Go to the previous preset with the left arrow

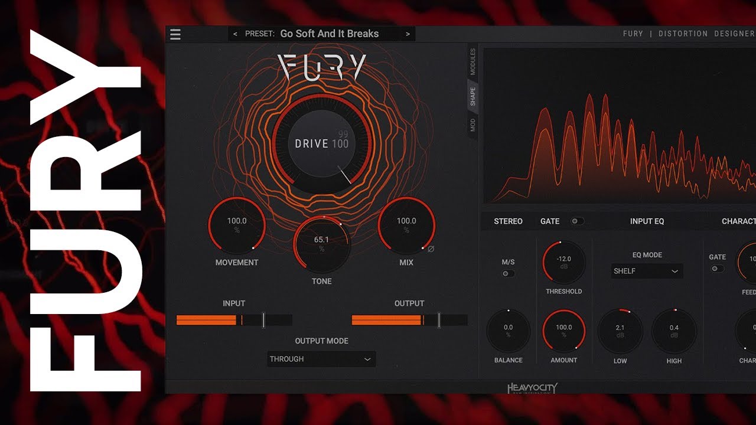235,34
